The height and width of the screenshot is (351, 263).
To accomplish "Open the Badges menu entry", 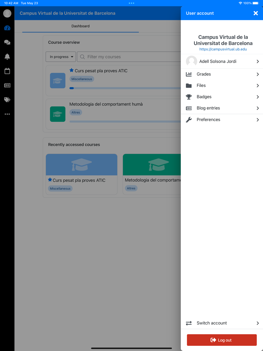I will (222, 97).
